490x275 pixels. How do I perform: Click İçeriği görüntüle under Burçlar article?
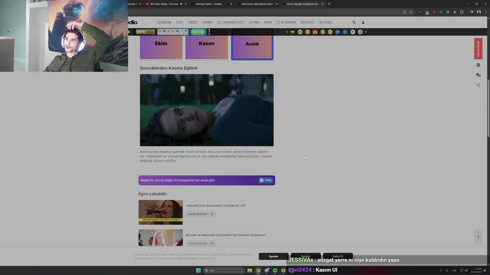201,243
